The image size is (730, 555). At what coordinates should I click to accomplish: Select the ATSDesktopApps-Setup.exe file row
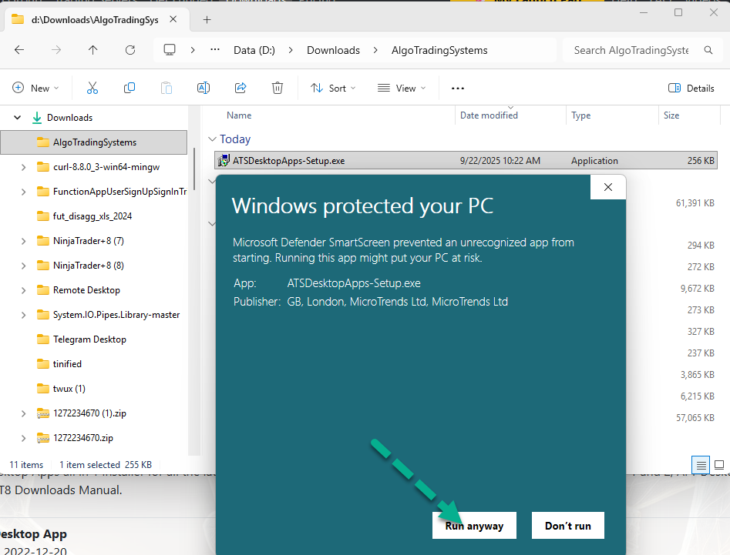point(466,161)
